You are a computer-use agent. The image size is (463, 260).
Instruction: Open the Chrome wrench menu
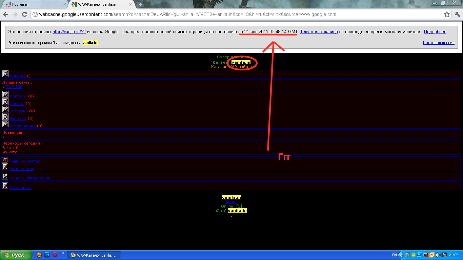(x=457, y=14)
